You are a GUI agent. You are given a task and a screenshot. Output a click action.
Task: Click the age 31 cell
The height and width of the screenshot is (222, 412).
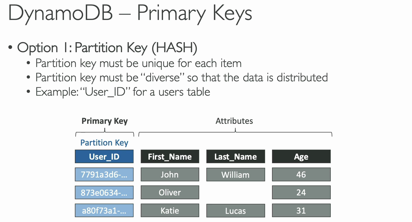301,210
